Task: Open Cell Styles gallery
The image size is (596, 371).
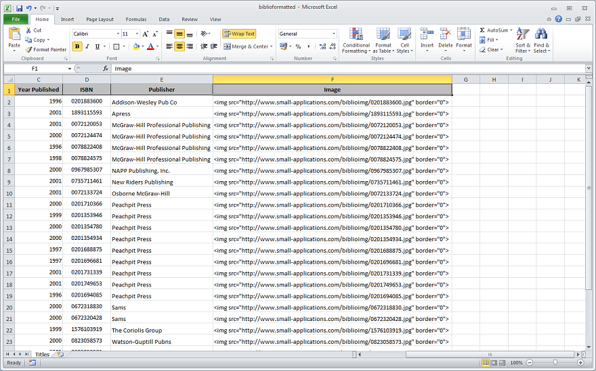Action: pos(404,41)
